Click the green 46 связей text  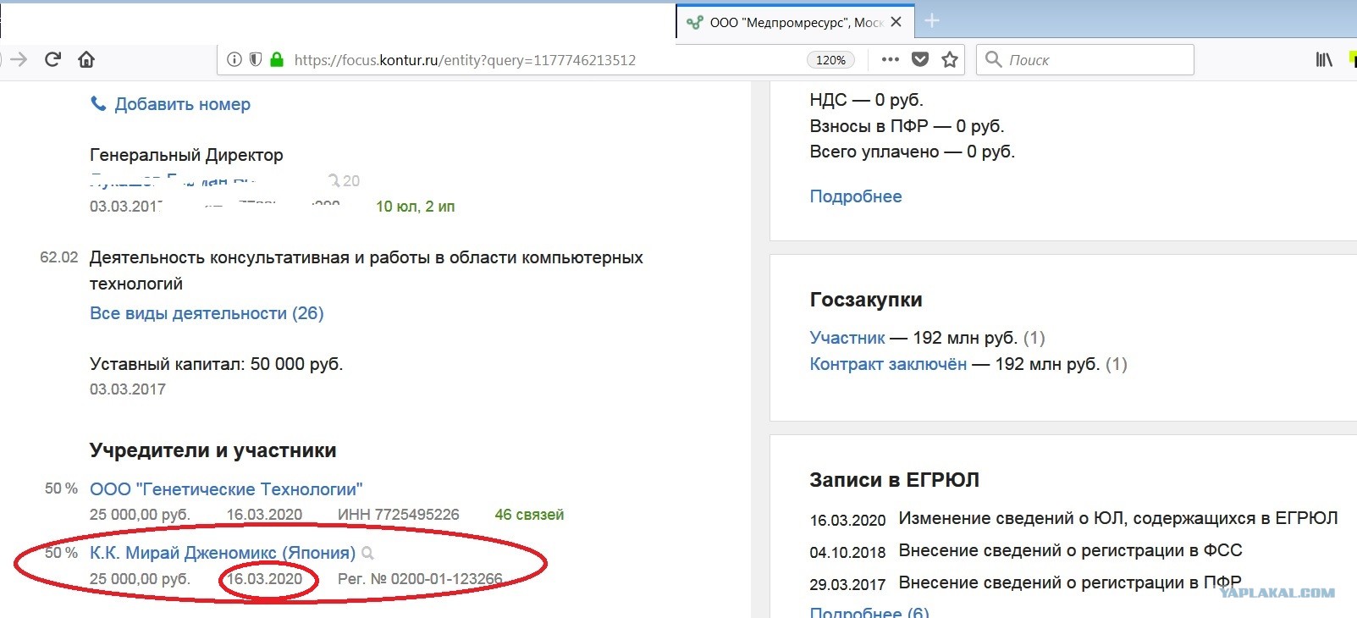click(529, 515)
